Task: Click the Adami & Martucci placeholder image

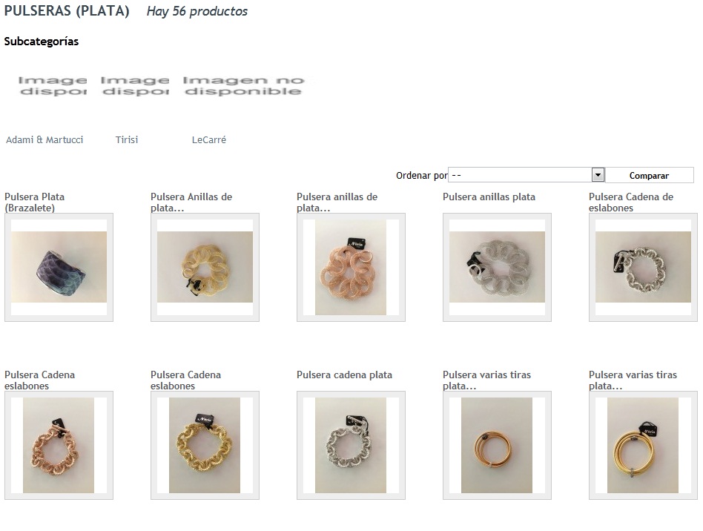Action: [53, 86]
